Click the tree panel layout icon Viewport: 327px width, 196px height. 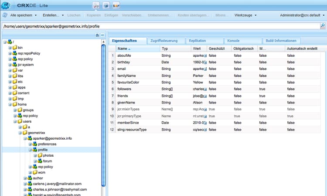tap(97, 35)
